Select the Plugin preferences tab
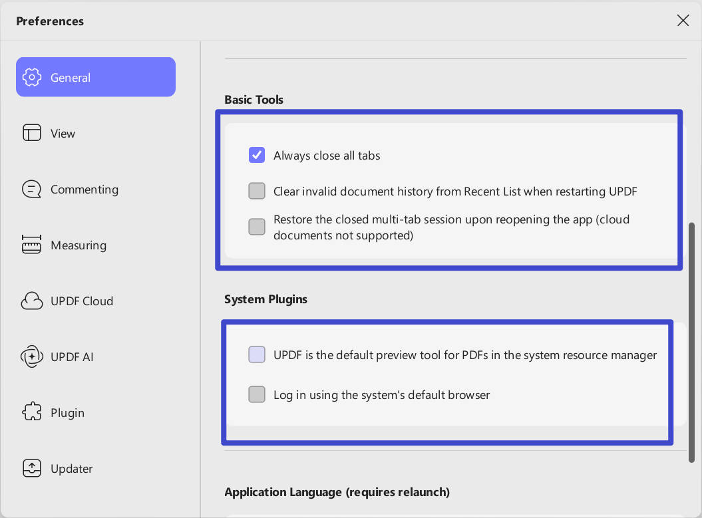Viewport: 702px width, 518px height. pos(67,413)
